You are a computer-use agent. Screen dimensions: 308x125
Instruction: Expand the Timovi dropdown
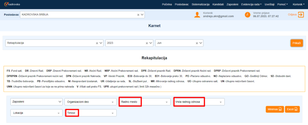pyautogui.click(x=112, y=113)
